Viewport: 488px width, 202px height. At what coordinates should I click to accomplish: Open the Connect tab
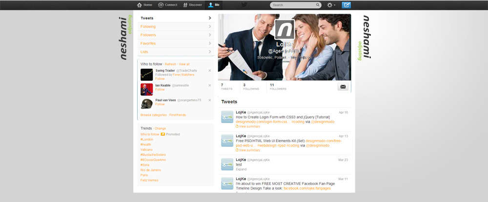point(168,5)
